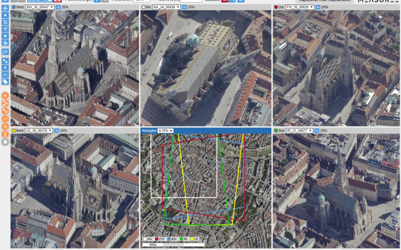The height and width of the screenshot is (250, 401).
Task: Expand the FW_35_05626 image dropdown
Action: (299, 7)
